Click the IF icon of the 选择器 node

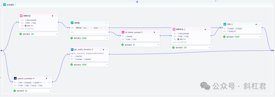(72, 23)
